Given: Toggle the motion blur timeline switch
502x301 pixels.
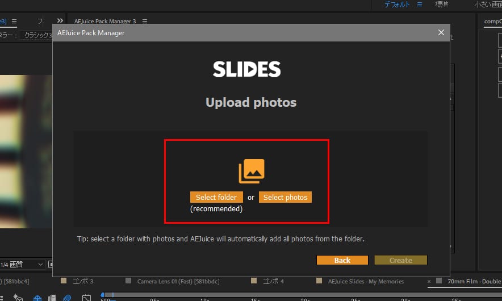Looking at the screenshot, I should pyautogui.click(x=67, y=298).
